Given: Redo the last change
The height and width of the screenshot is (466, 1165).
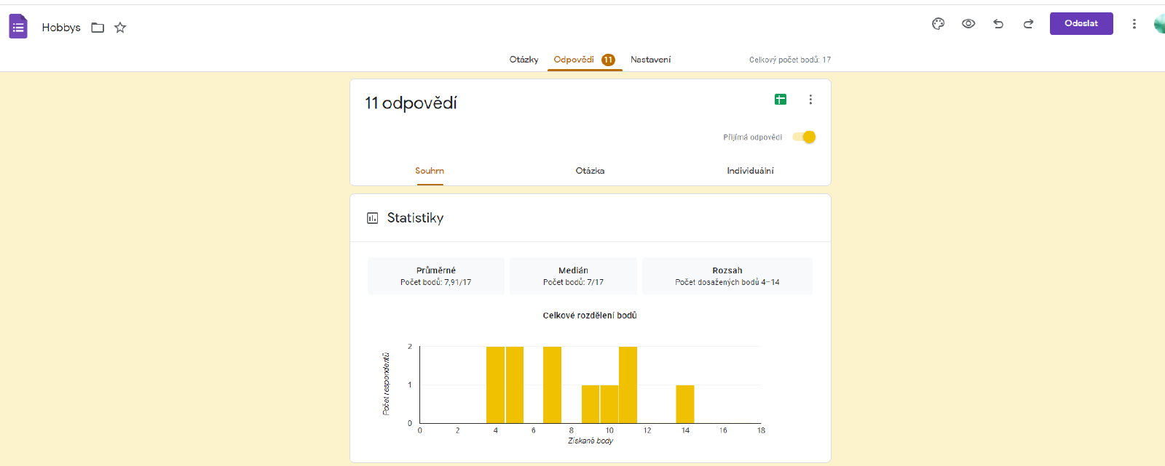Looking at the screenshot, I should [x=1028, y=24].
